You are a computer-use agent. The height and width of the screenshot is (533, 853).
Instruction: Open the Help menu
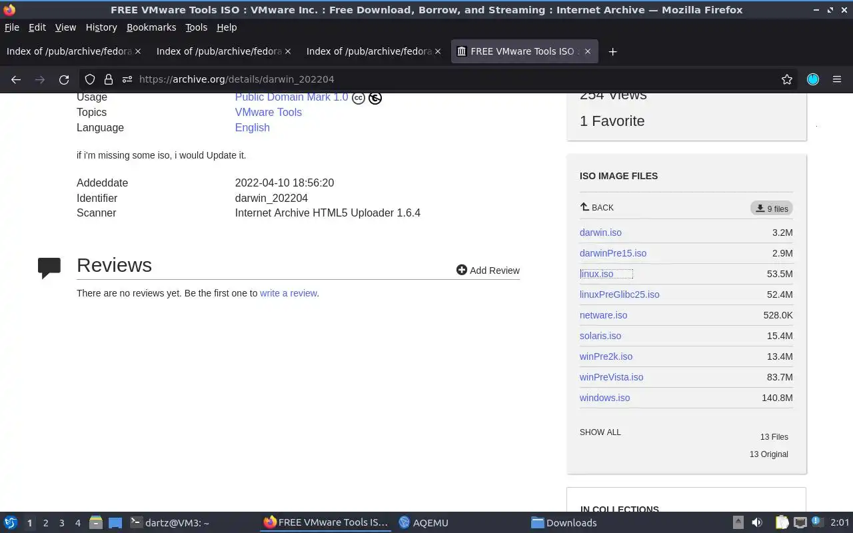(x=227, y=27)
